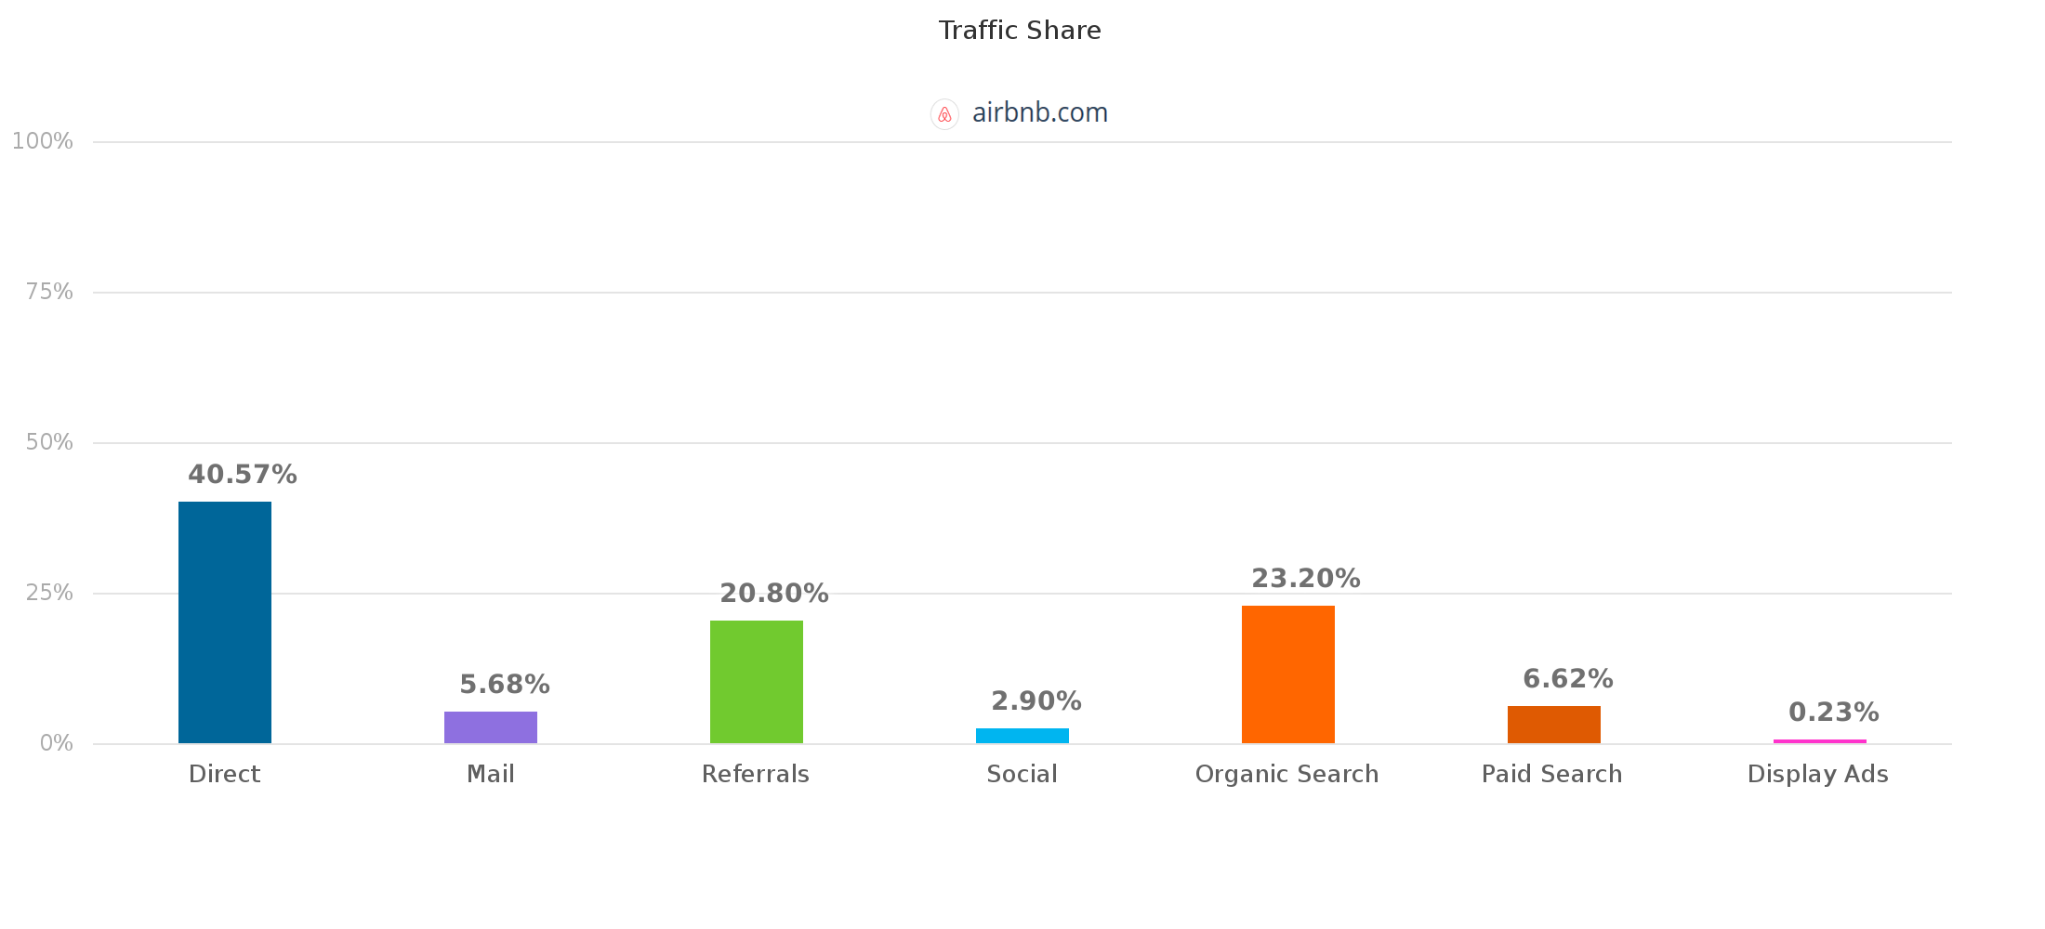Image resolution: width=2045 pixels, height=929 pixels.
Task: Click the Traffic Share chart title
Action: pos(1020,31)
